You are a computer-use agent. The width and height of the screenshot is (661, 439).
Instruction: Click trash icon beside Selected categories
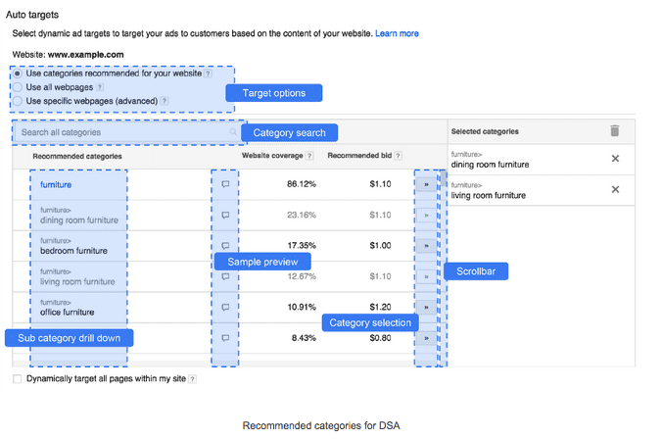(615, 130)
